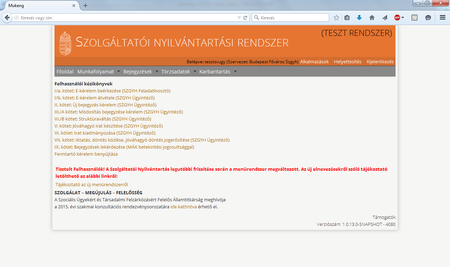Open I/b. kötet E-kérelem átvétele manual

pyautogui.click(x=104, y=98)
